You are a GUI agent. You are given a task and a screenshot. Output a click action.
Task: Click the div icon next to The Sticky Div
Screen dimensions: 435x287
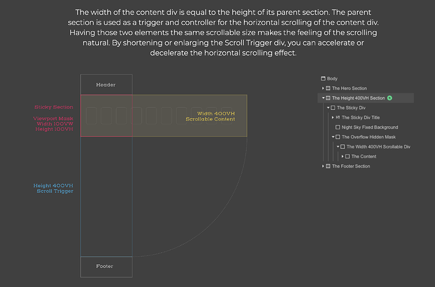333,108
